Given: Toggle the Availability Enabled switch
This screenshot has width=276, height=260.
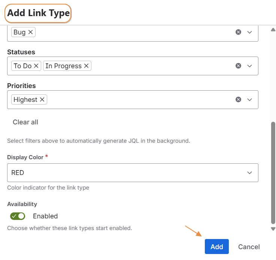Looking at the screenshot, I should [x=18, y=216].
